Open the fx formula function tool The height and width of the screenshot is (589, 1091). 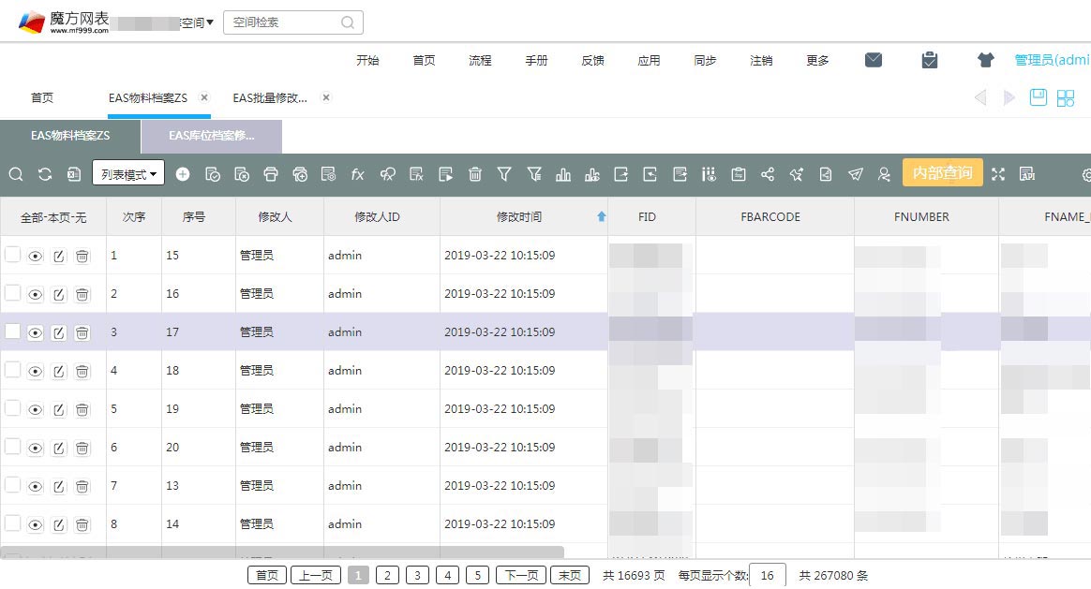[x=356, y=173]
